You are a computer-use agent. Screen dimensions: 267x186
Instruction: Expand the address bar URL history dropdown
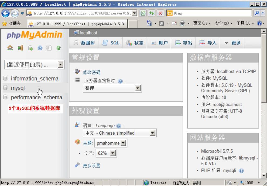coord(134,13)
